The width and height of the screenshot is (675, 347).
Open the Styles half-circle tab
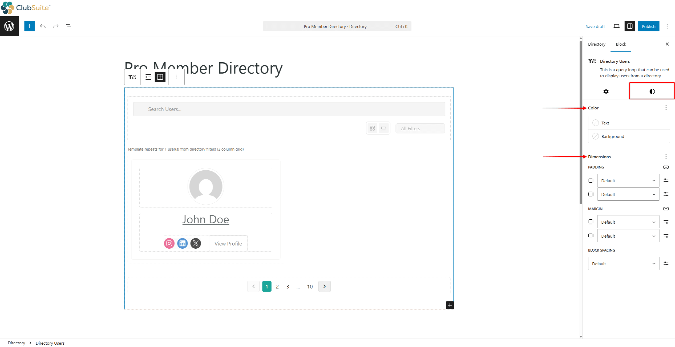coord(652,91)
